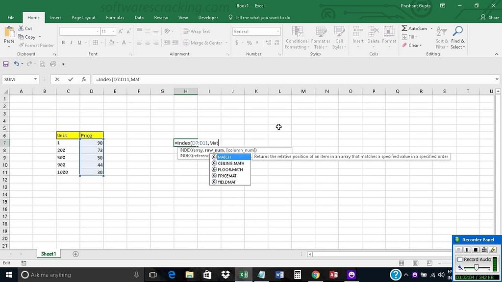The image size is (502, 282).
Task: Click the Insert Function fx icon
Action: tap(83, 79)
